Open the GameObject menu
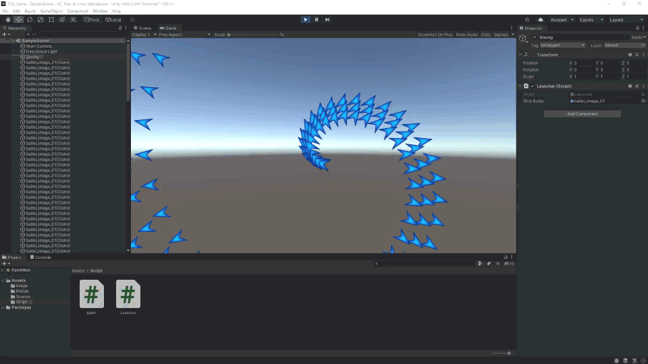Screen dimensions: 648x364 [51, 11]
